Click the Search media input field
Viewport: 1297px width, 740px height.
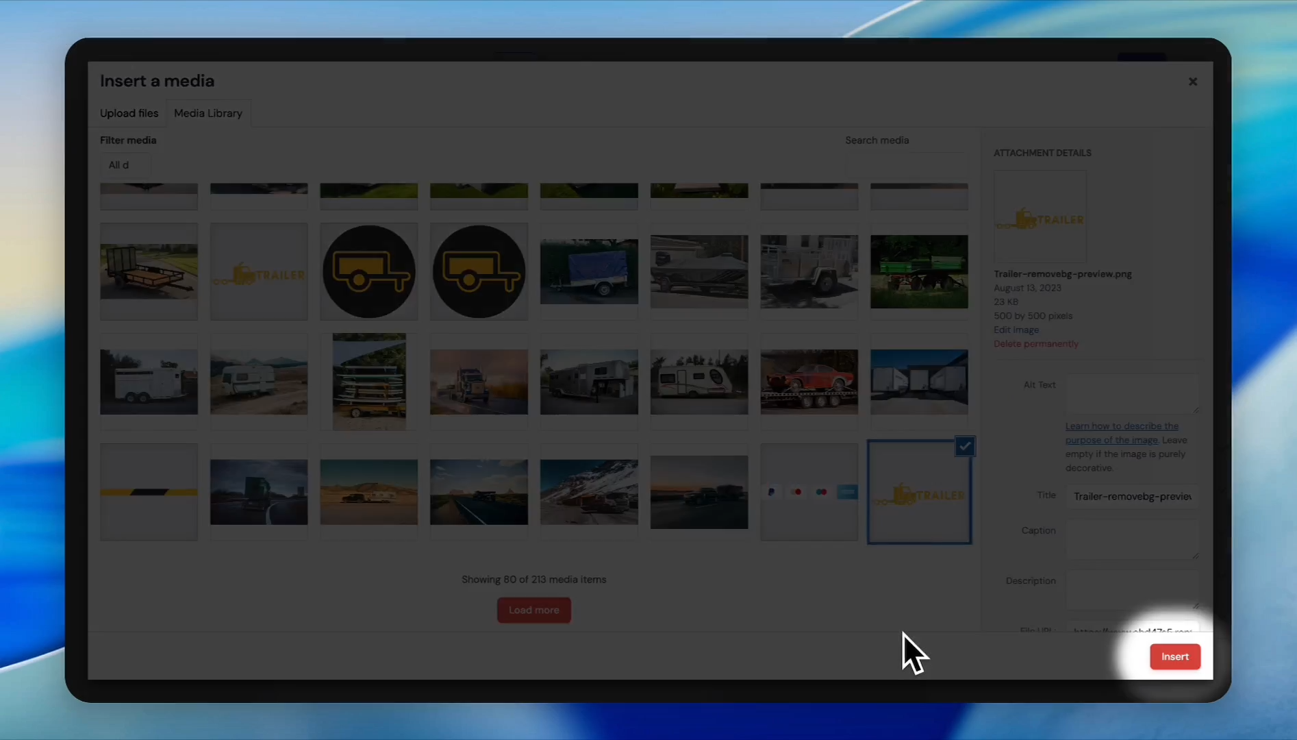click(907, 165)
